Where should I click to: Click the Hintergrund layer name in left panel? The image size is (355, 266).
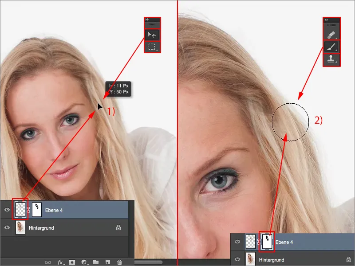[41, 228]
